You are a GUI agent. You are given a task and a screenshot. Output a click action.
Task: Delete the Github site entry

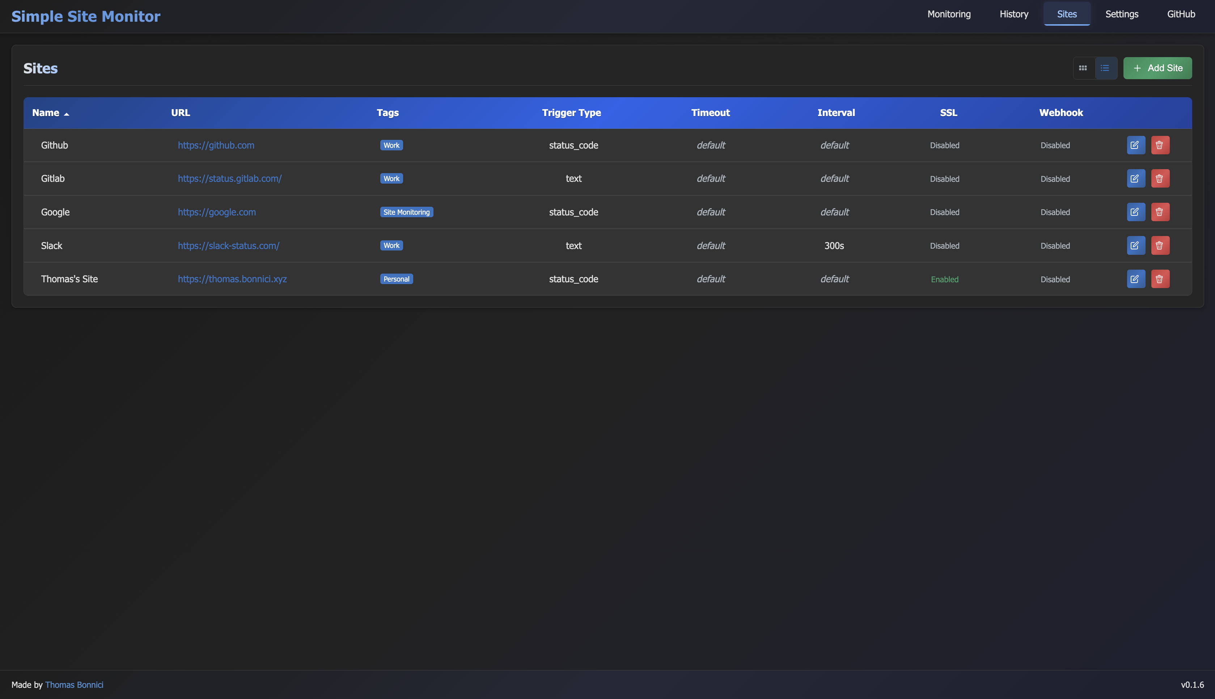point(1160,145)
